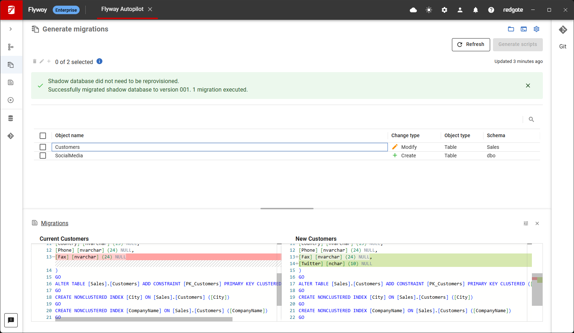Click the feedback chat icon
The image size is (574, 333).
click(x=11, y=320)
